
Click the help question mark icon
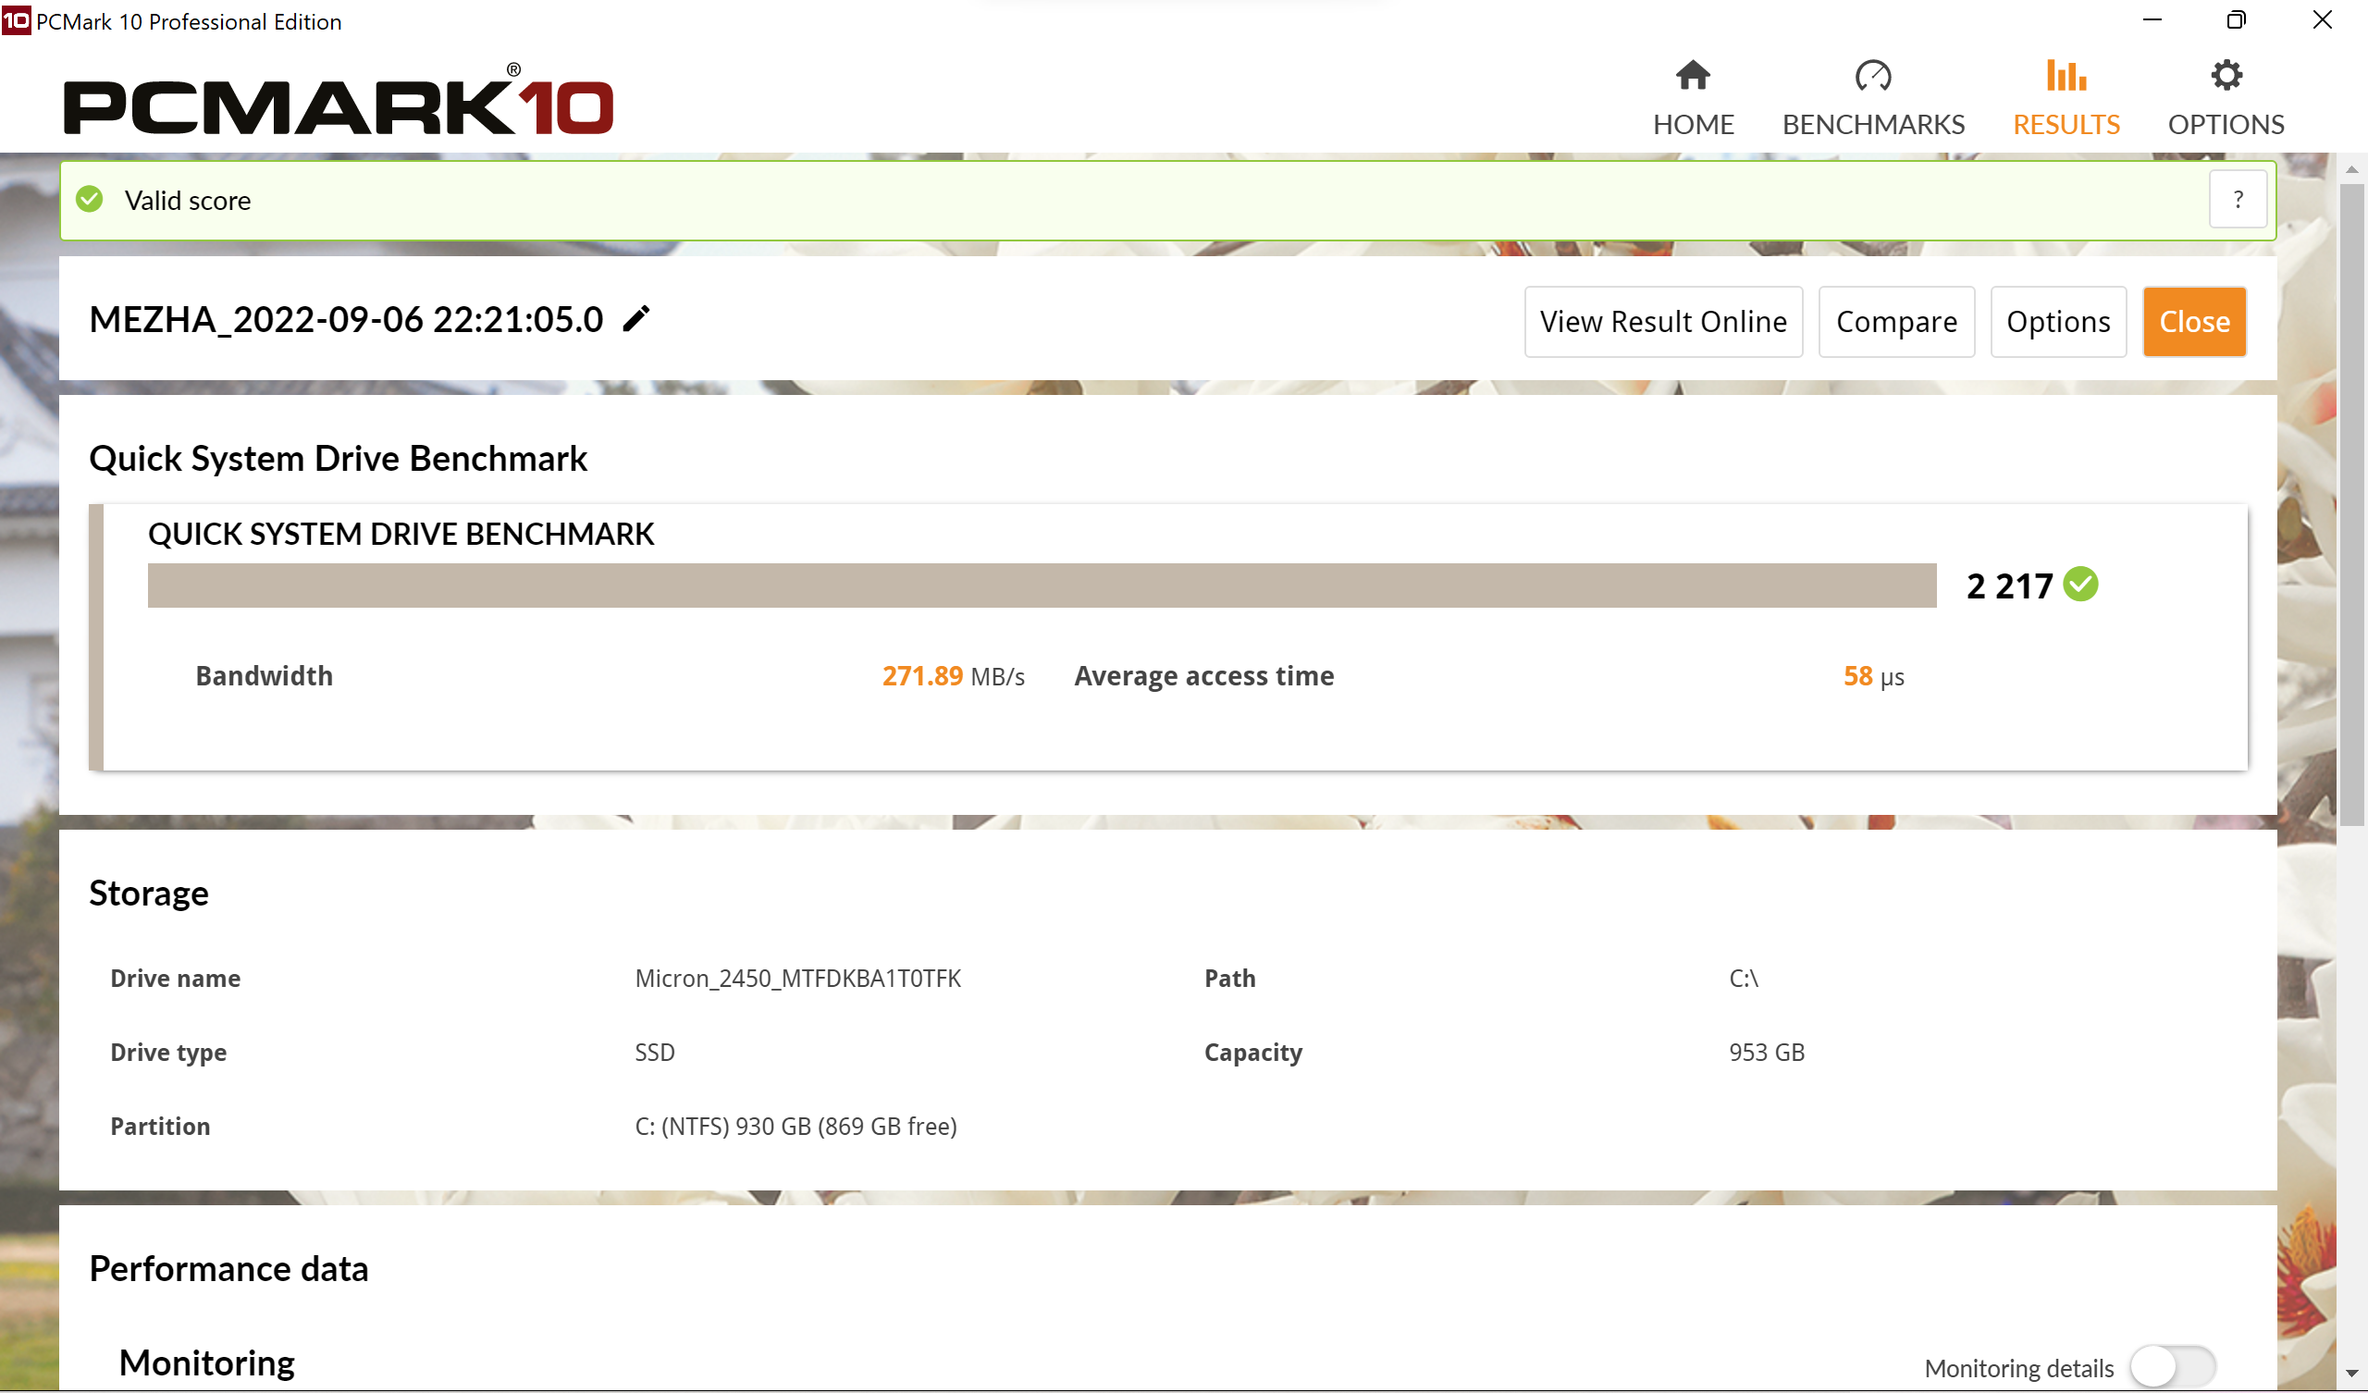click(2238, 199)
